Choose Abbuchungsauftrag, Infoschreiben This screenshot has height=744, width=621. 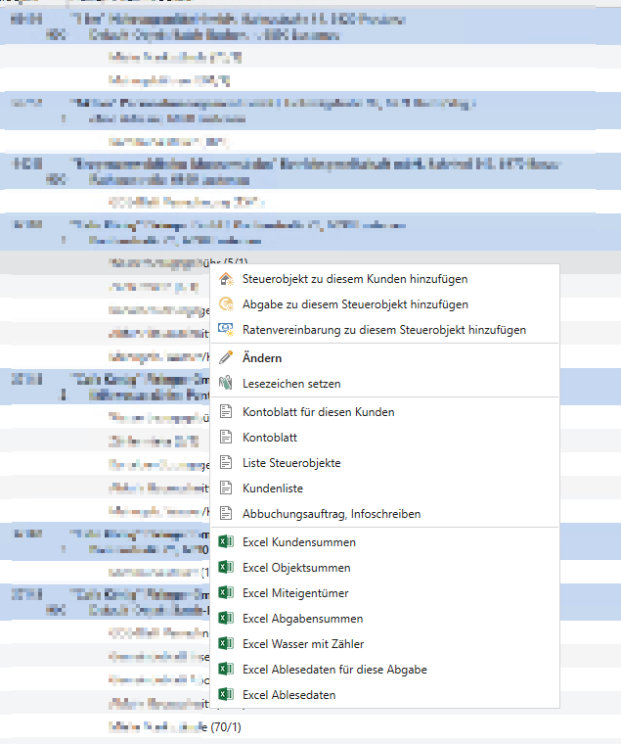332,513
